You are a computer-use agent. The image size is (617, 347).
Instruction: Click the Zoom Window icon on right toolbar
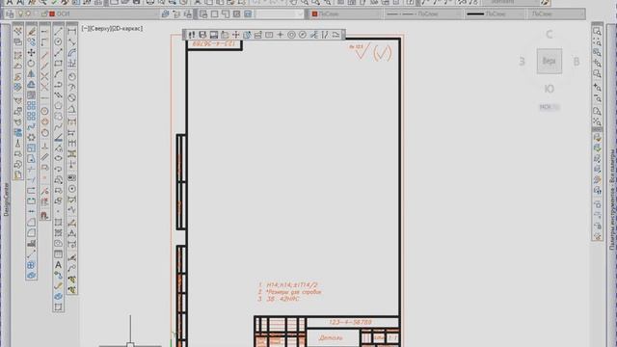(598, 31)
